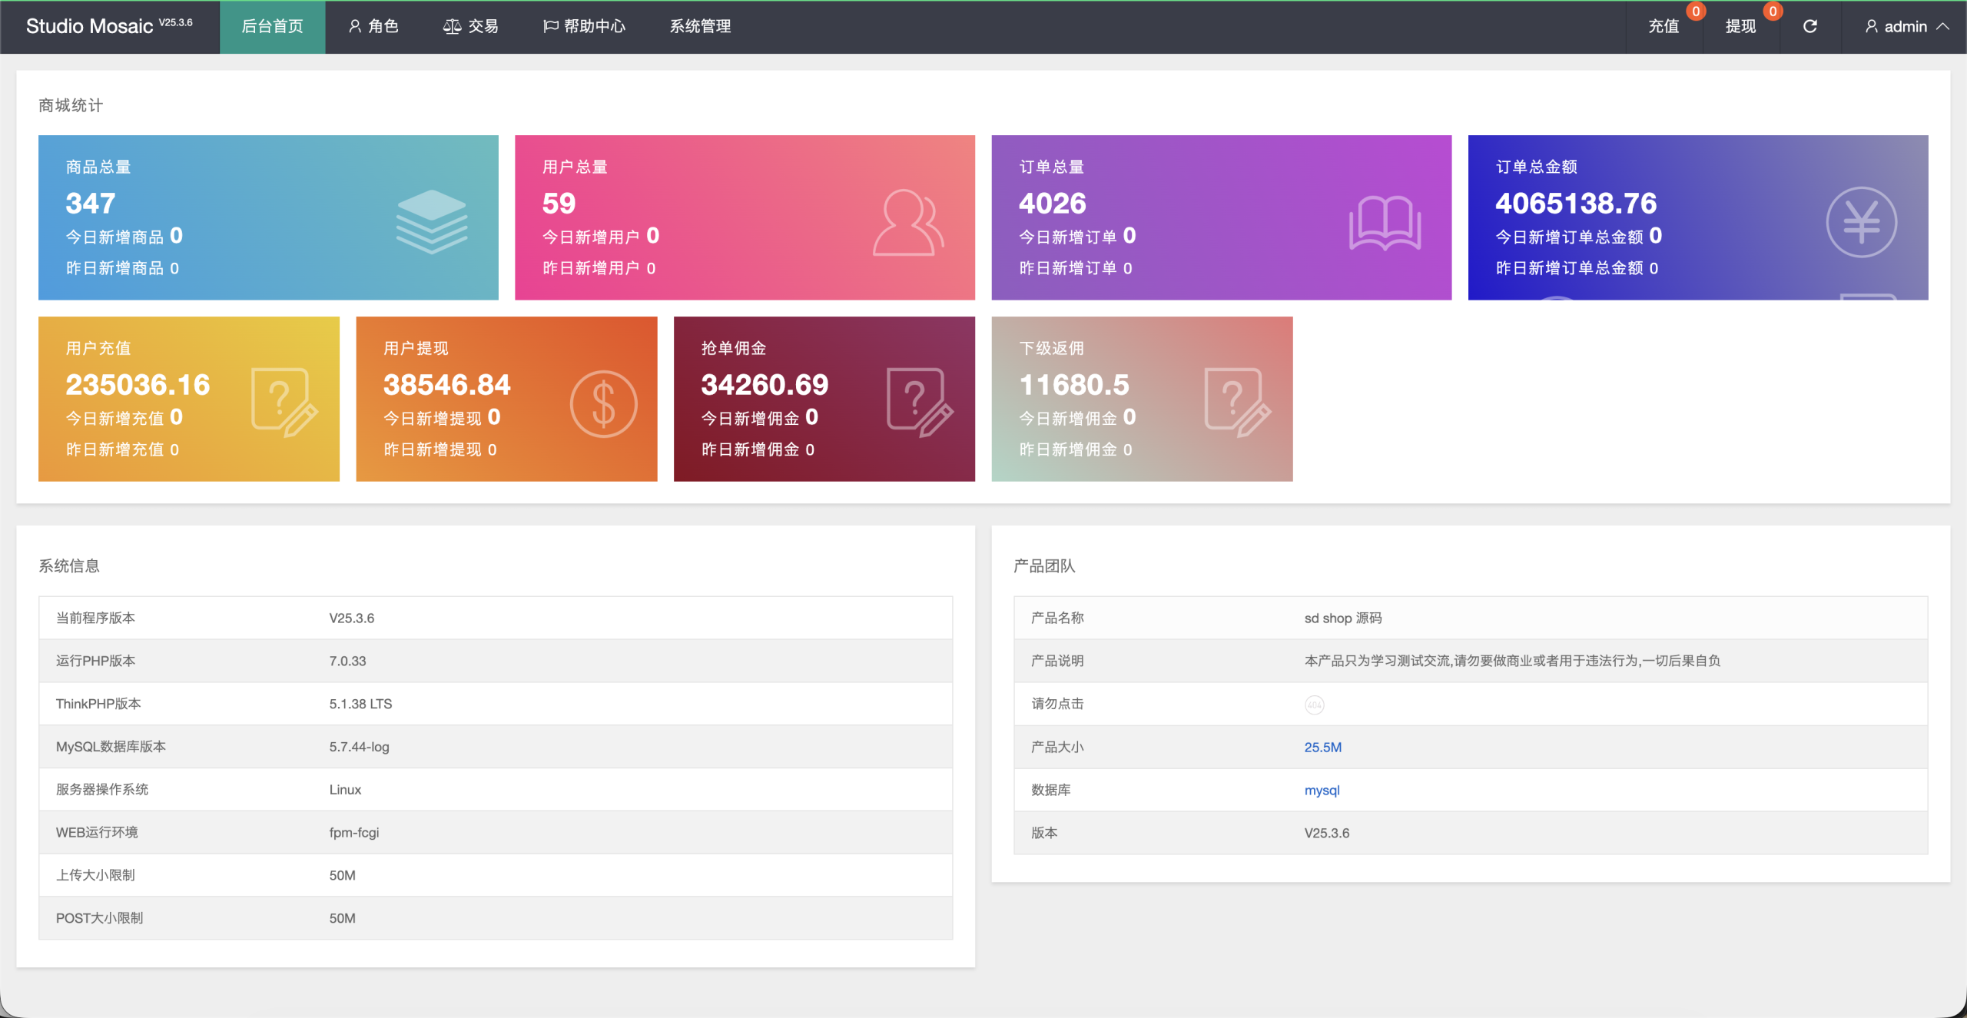Click the dollar icon on 用户提现 card
This screenshot has width=1967, height=1018.
point(603,404)
